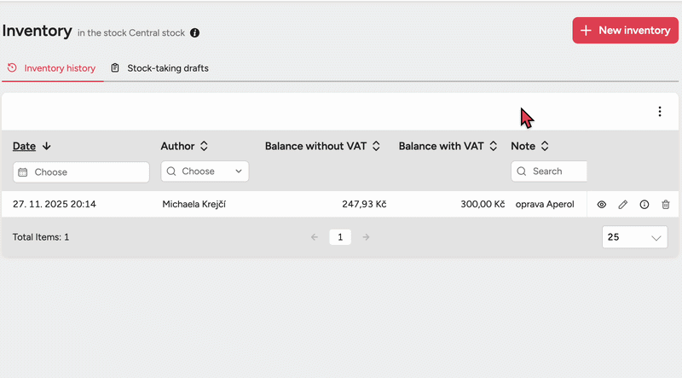Go to next page arrow
The width and height of the screenshot is (682, 378).
coord(366,237)
